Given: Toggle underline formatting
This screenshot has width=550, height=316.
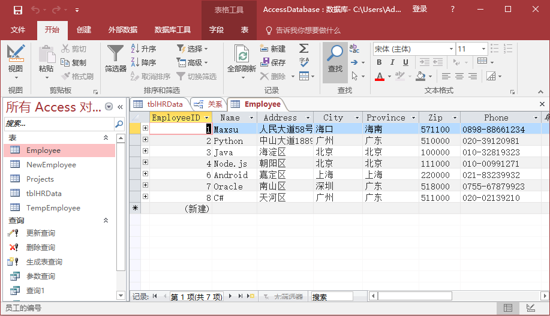Looking at the screenshot, I should [406, 62].
